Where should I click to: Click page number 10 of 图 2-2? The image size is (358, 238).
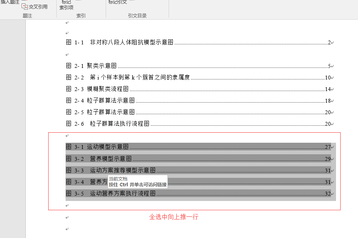tap(328, 78)
